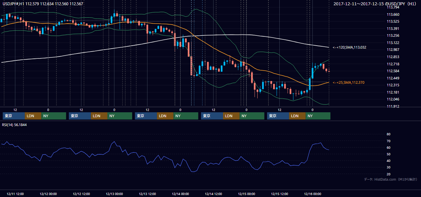Click RSI scale value 70

pyautogui.click(x=388, y=141)
